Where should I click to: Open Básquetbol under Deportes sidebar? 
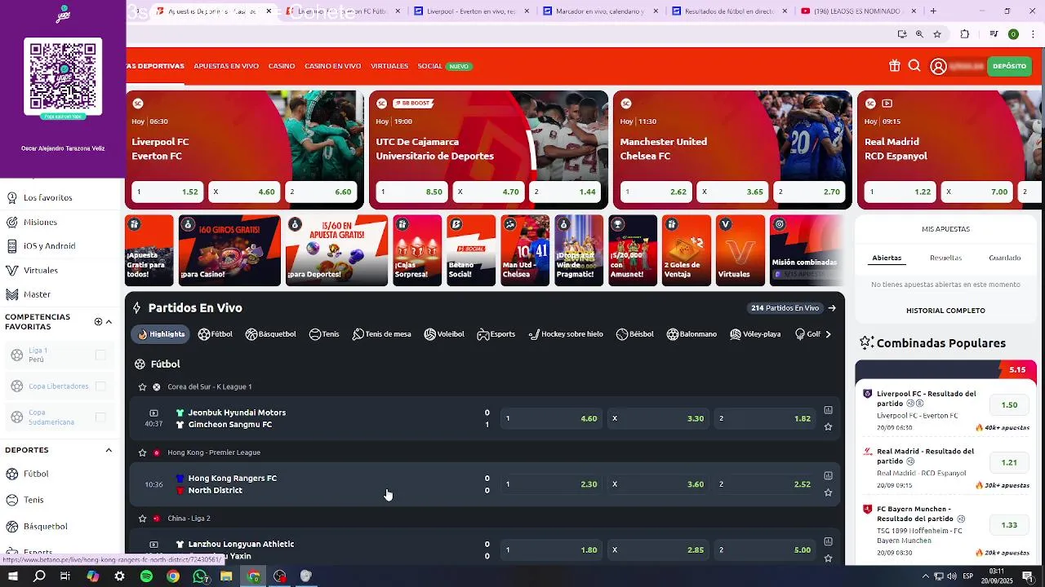pyautogui.click(x=45, y=527)
